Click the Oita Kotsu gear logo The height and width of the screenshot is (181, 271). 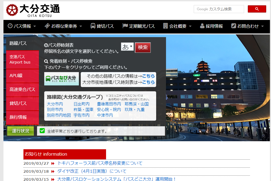pos(12,10)
